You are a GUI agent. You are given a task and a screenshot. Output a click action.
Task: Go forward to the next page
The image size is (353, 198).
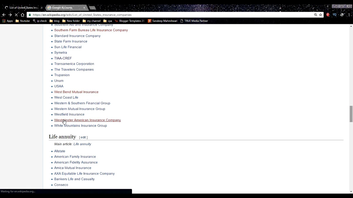[10, 15]
